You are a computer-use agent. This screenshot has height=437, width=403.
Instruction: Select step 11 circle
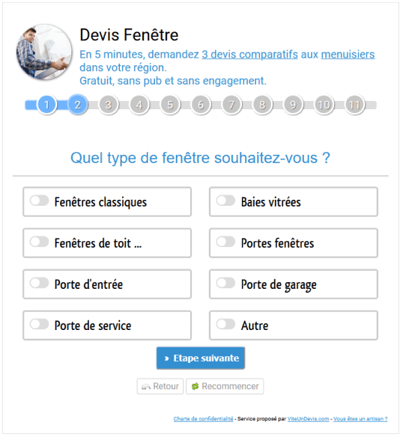355,105
